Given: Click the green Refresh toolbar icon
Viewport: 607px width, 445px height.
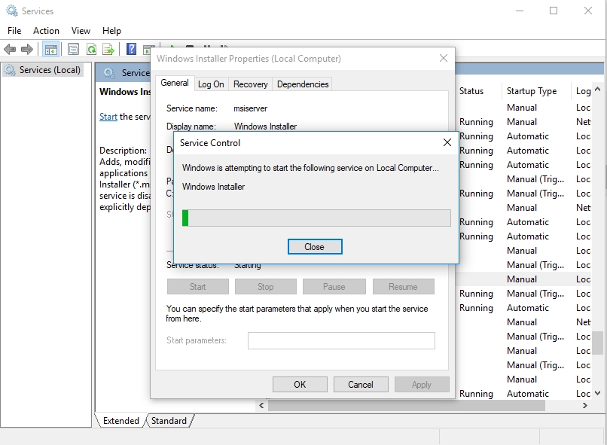Looking at the screenshot, I should (x=91, y=49).
